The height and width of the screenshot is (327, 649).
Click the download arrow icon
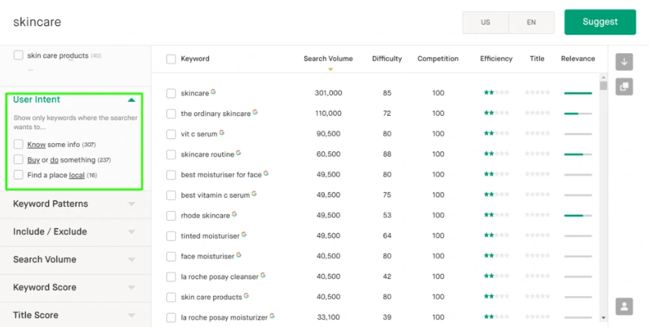[x=624, y=62]
